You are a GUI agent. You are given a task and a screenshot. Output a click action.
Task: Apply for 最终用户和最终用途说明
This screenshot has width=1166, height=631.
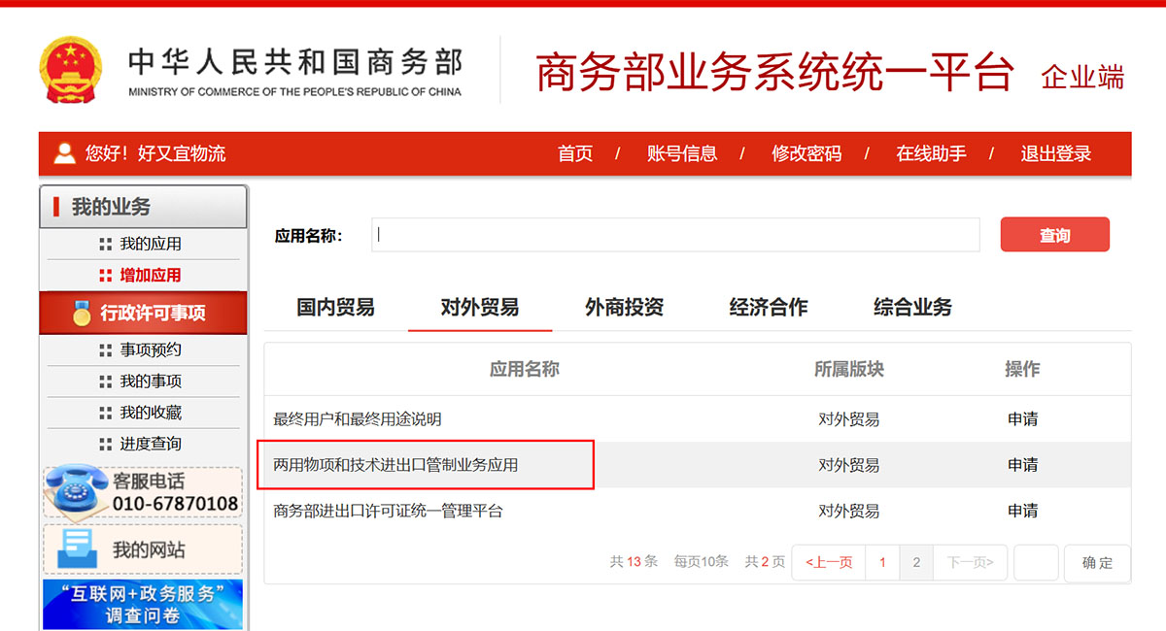1022,419
